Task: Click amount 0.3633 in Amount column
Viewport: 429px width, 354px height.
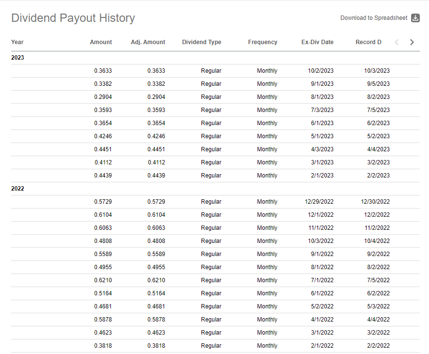Action: [103, 71]
